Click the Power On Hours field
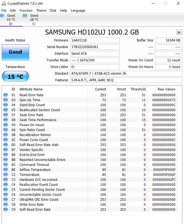 coord(169,67)
